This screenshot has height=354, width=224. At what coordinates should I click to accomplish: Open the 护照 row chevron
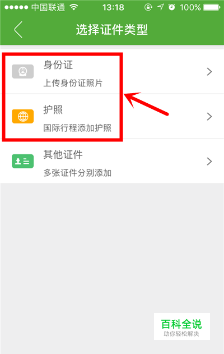pos(209,117)
